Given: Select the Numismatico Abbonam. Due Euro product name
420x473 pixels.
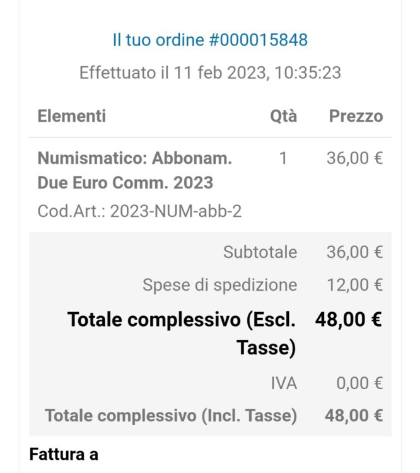Looking at the screenshot, I should click(x=134, y=170).
